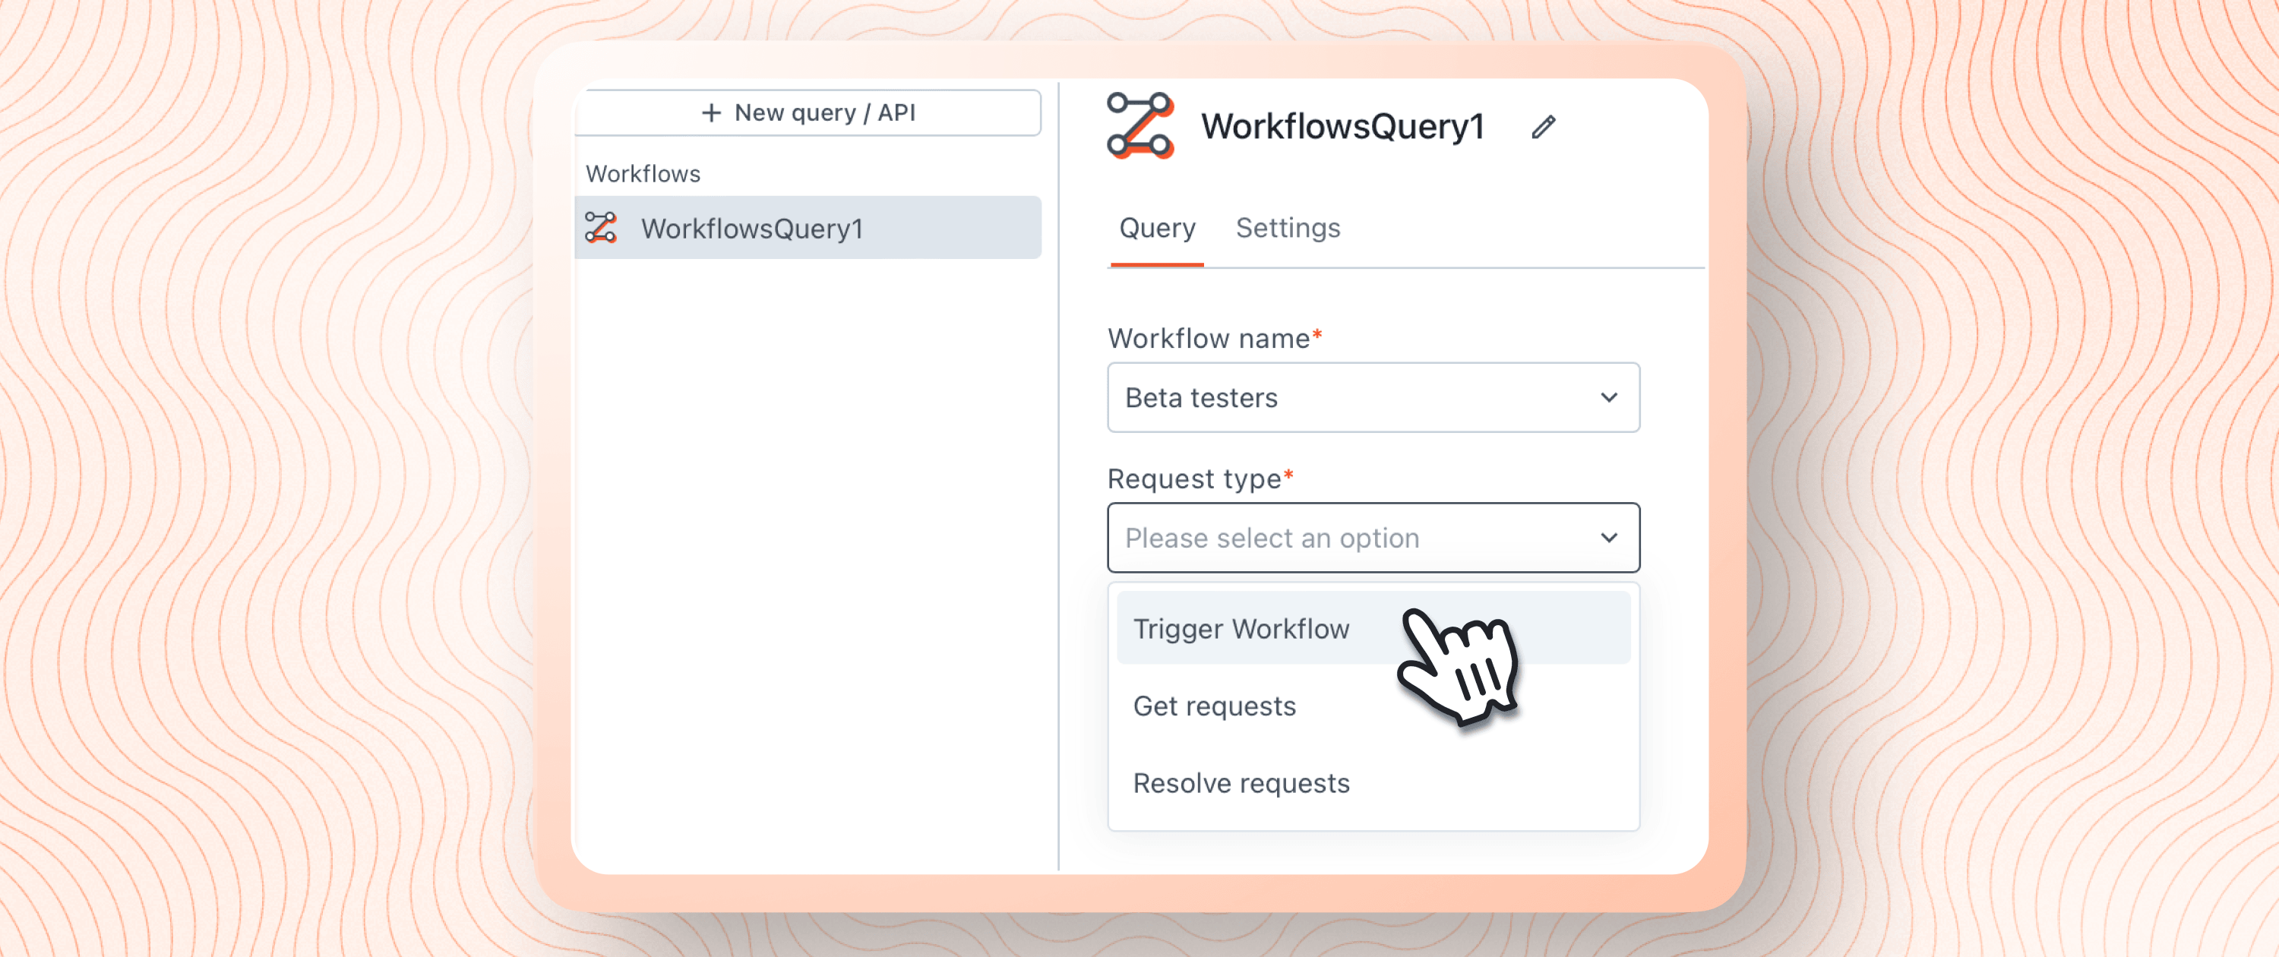Screen dimensions: 2279x957
Task: Click the Beta testers dropdown chevron arrow
Action: [1608, 397]
